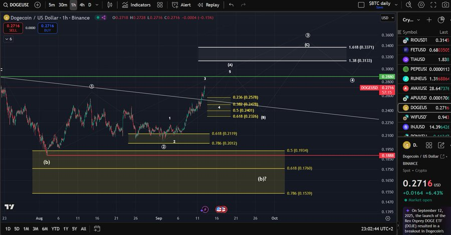Add a compare symbol with plus icon
The width and height of the screenshot is (451, 235).
(38, 5)
